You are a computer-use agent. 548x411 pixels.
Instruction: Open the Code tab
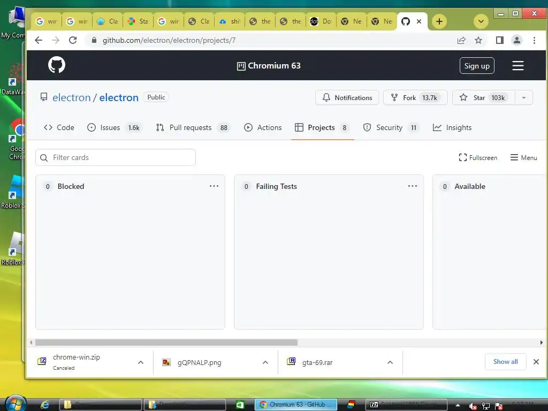pyautogui.click(x=59, y=127)
